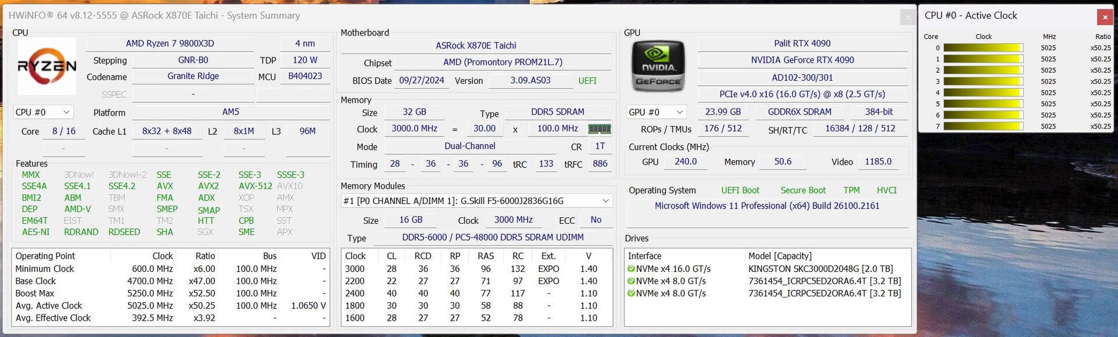The height and width of the screenshot is (337, 1118).
Task: Click the module Size value 16 GB
Action: (411, 220)
